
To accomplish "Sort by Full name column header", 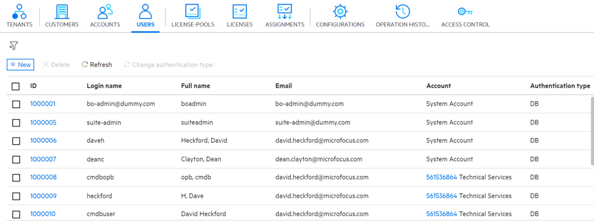I will pos(196,85).
